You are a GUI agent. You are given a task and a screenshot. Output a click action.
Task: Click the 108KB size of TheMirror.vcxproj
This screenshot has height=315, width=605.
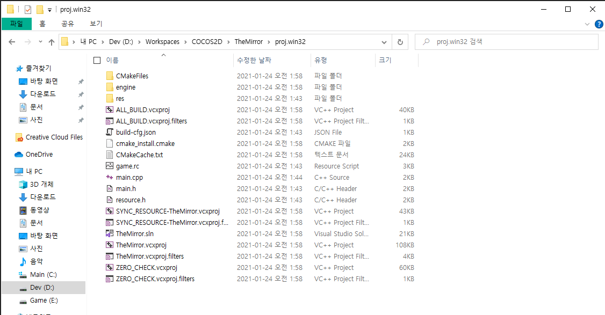405,245
